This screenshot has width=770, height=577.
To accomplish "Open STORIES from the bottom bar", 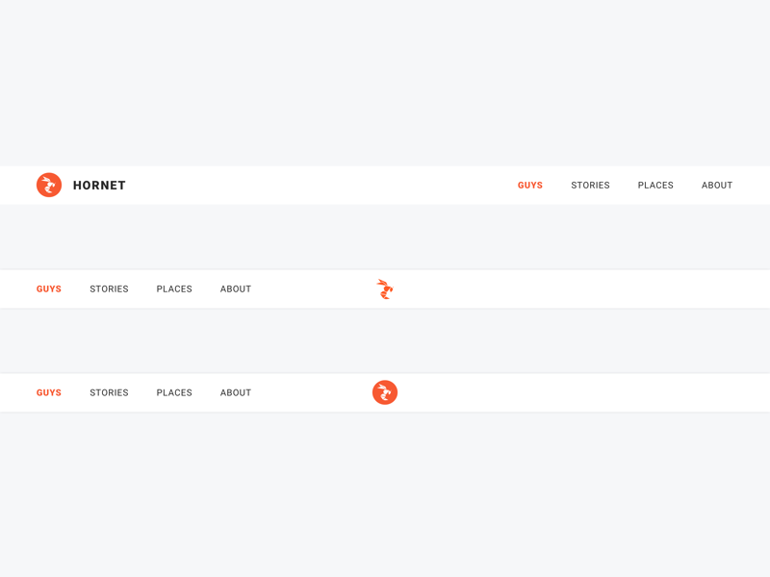I will tap(109, 392).
